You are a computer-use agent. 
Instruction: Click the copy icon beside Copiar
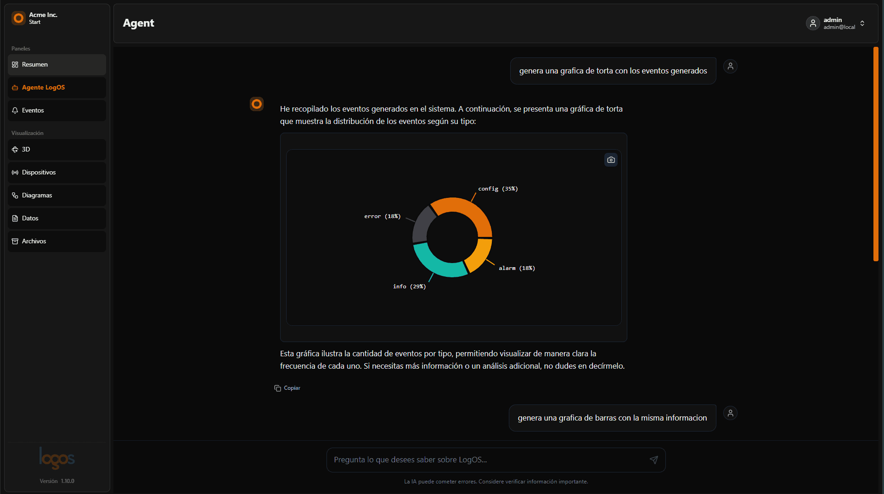[x=277, y=388]
